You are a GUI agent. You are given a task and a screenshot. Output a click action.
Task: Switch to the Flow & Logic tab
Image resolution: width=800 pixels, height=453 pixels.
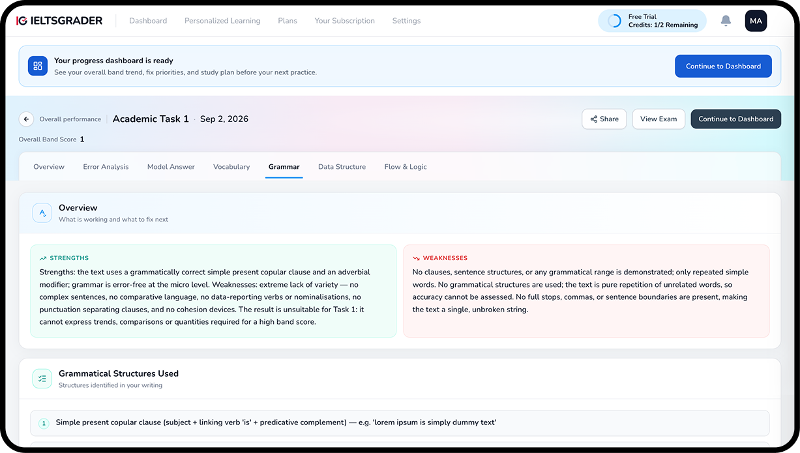click(406, 167)
